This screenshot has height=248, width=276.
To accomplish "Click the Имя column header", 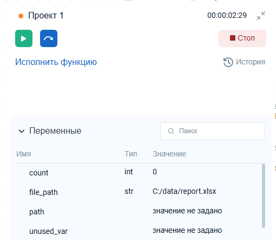I will click(x=24, y=154).
